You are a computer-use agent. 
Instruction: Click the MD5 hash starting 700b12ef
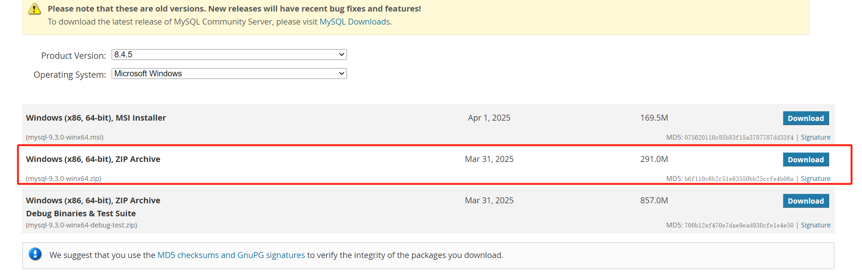739,225
